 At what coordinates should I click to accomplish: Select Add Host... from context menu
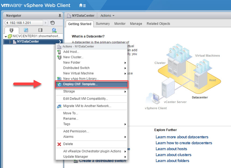(91, 52)
